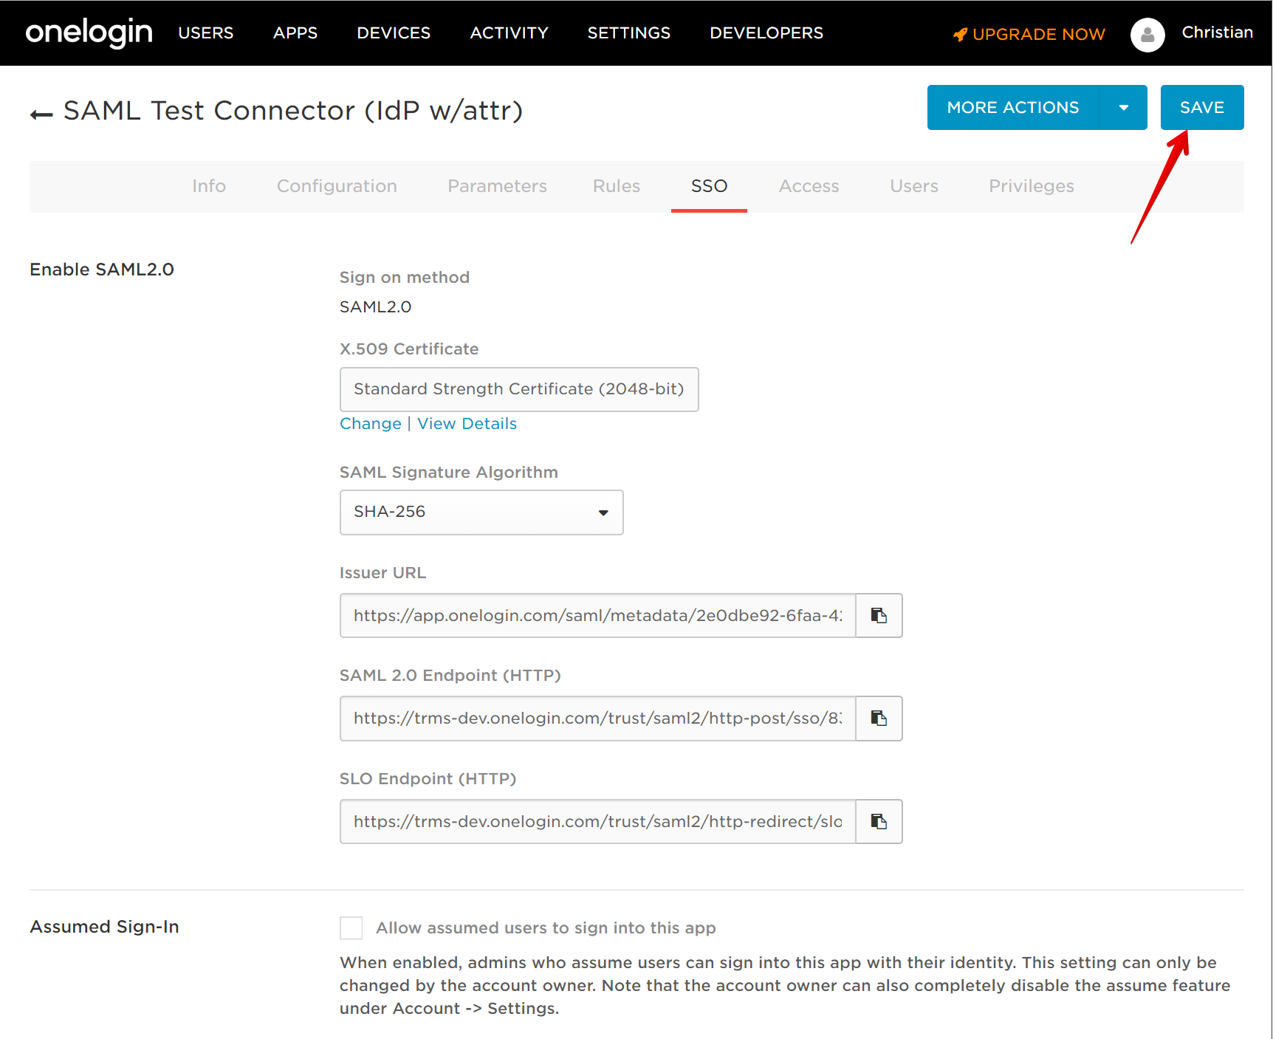Copy the SLO Endpoint URL
Screen dimensions: 1273x1039
(x=879, y=821)
